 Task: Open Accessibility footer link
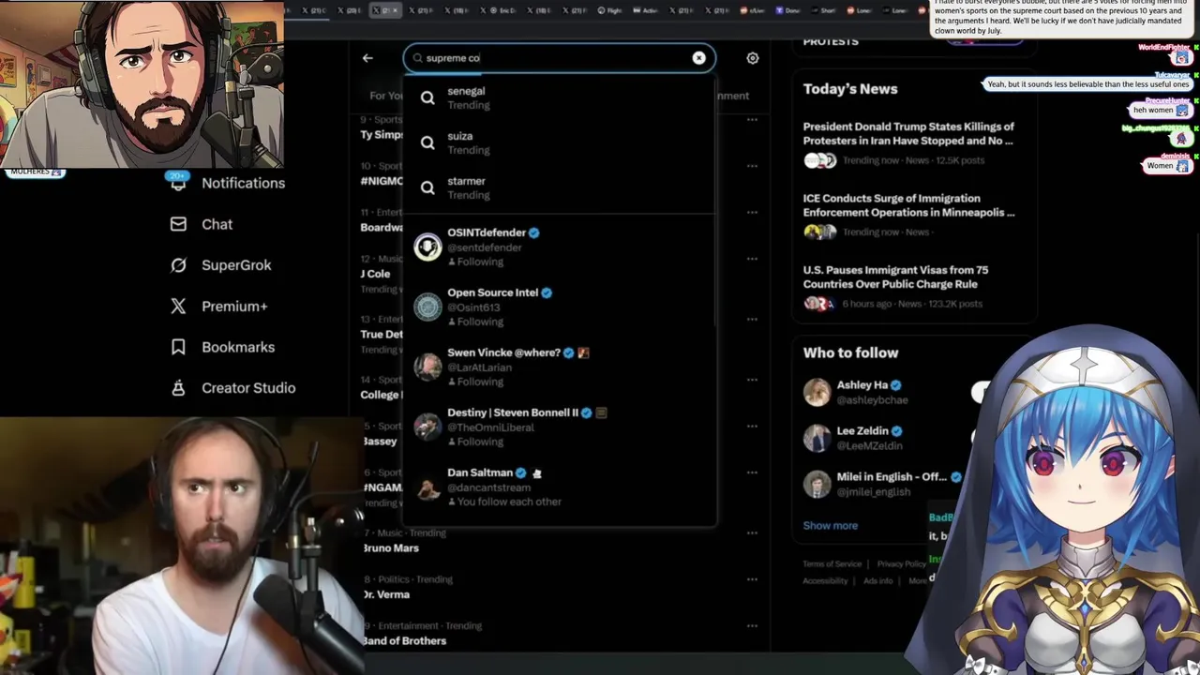coord(825,581)
